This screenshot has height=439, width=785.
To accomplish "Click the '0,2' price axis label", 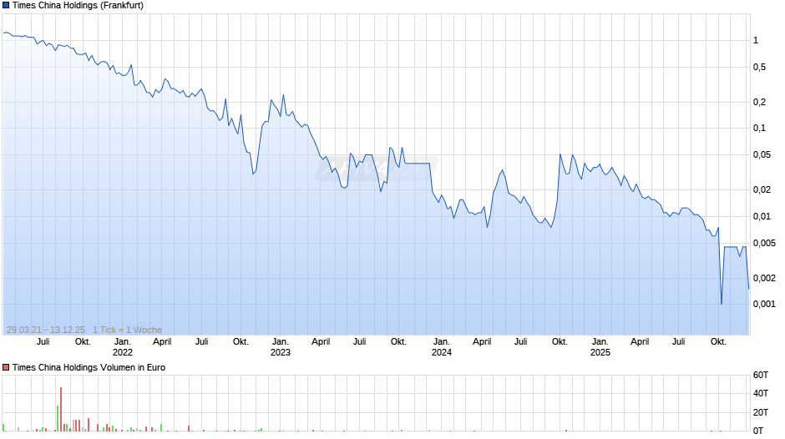I will [x=759, y=102].
